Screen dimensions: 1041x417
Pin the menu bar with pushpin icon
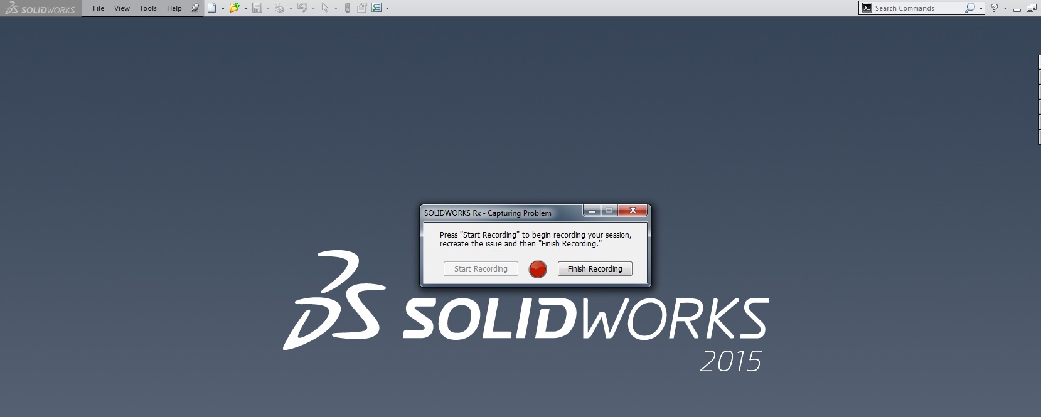point(195,8)
